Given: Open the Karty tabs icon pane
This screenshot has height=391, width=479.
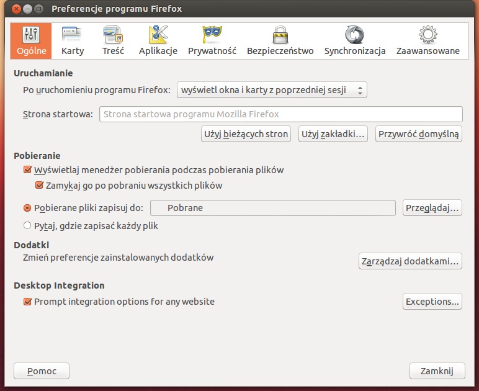Looking at the screenshot, I should 73,41.
